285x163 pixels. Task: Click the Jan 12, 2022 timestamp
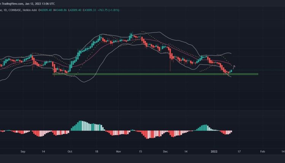[x=41, y=3]
